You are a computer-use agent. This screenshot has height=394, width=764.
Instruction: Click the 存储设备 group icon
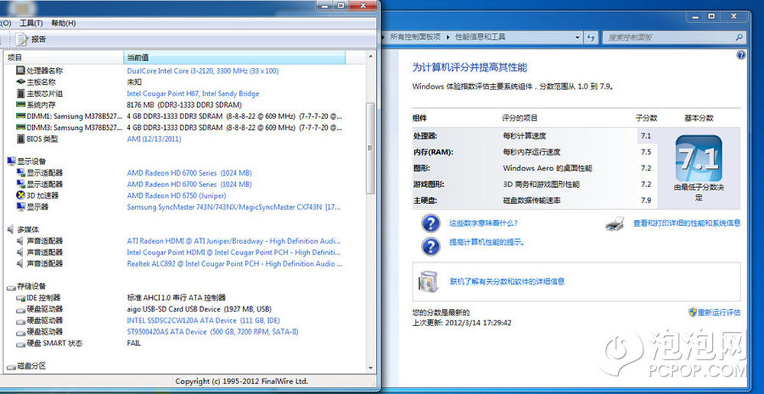11,286
